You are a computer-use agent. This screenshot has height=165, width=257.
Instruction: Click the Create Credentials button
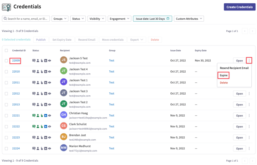tap(239, 7)
